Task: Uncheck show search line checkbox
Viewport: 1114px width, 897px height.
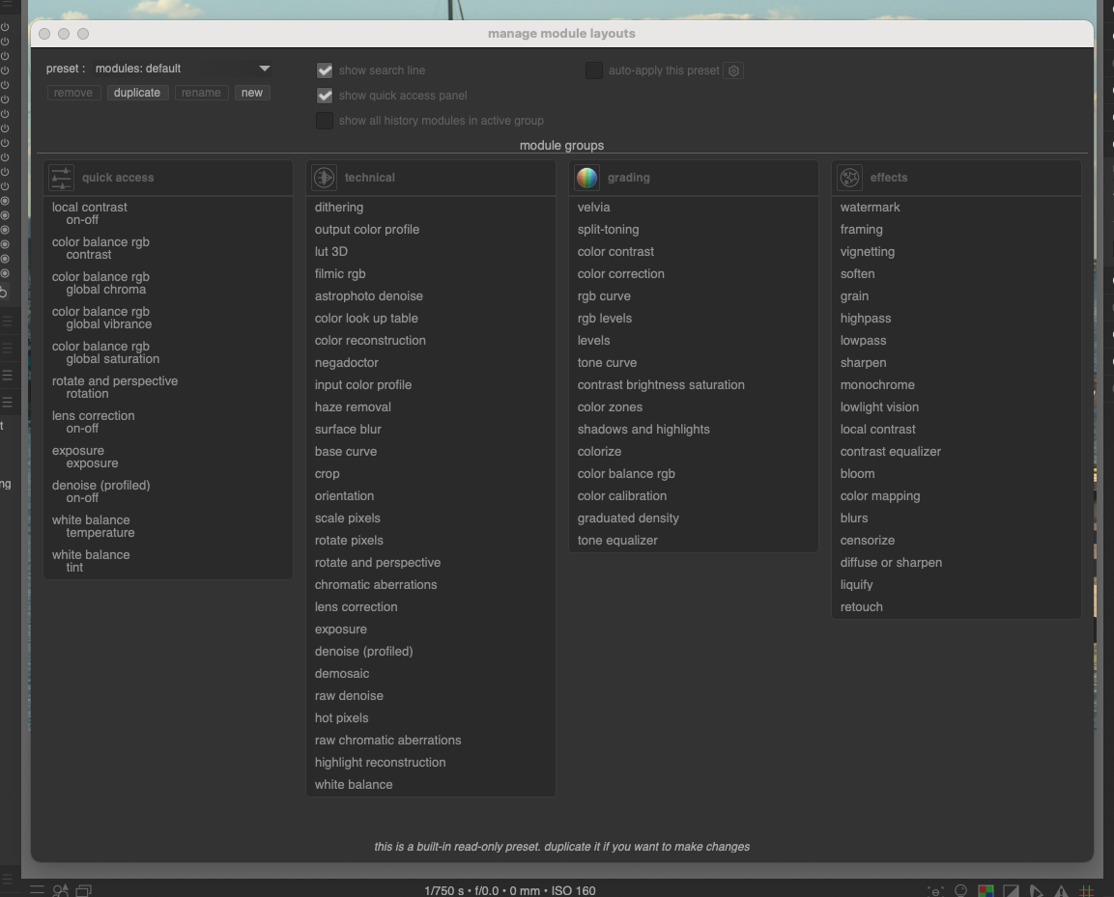Action: pos(325,70)
